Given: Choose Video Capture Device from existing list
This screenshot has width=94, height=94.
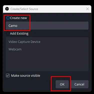Looking at the screenshot, I should [x=24, y=42].
